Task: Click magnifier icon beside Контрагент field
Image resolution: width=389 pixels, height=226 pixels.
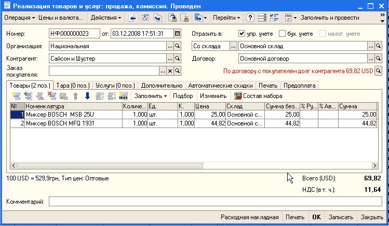Action: click(x=178, y=59)
